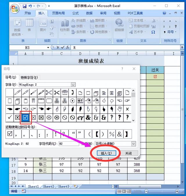Choose the telephone symbol in Wingdings 2
Viewport: 186px width, 196px height.
coord(65,93)
